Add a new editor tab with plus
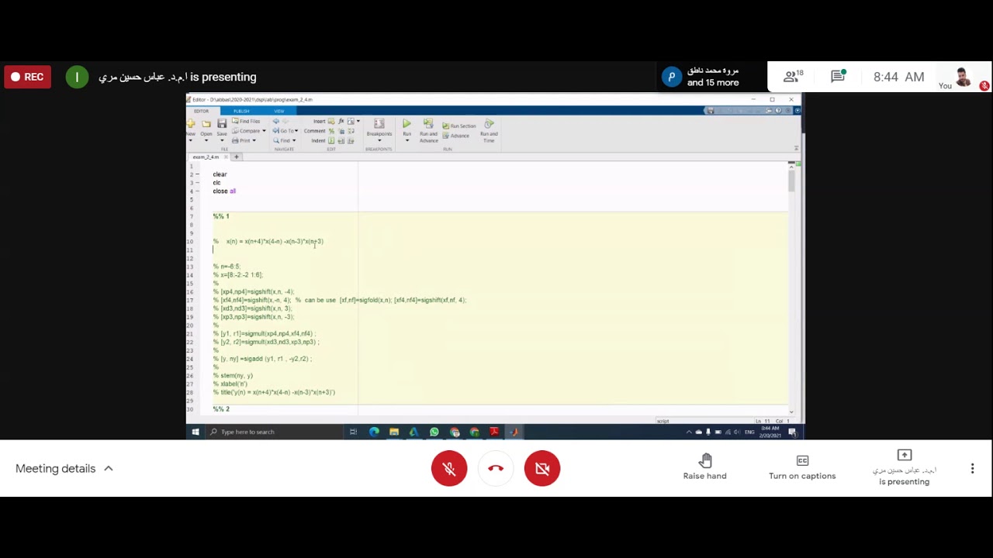 237,157
